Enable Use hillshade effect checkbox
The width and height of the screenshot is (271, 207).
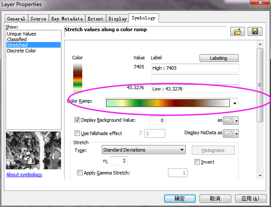click(x=77, y=133)
